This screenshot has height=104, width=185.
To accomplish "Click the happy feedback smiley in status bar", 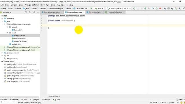I will coord(181,103).
